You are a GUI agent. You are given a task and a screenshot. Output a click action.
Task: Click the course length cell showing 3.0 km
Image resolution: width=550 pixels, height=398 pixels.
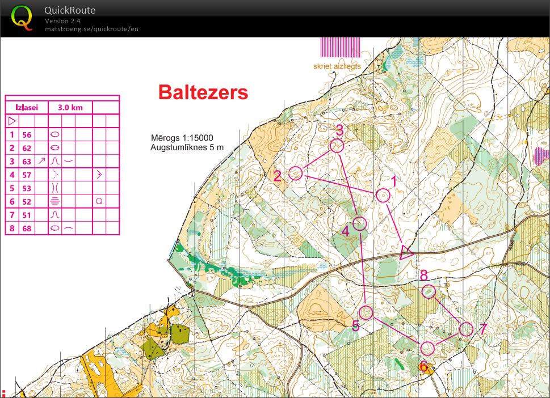click(x=69, y=107)
